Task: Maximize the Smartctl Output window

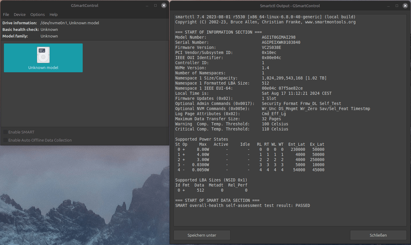Action: pos(397,6)
